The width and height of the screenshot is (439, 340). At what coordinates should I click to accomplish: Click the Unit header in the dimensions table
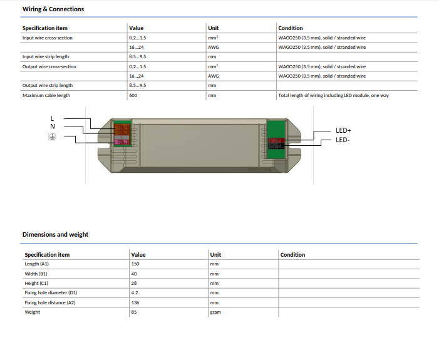click(x=215, y=255)
